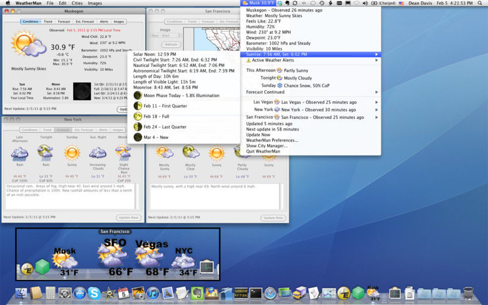Switch to the Trend tab in Muskegon window
The width and height of the screenshot is (488, 305).
point(48,21)
